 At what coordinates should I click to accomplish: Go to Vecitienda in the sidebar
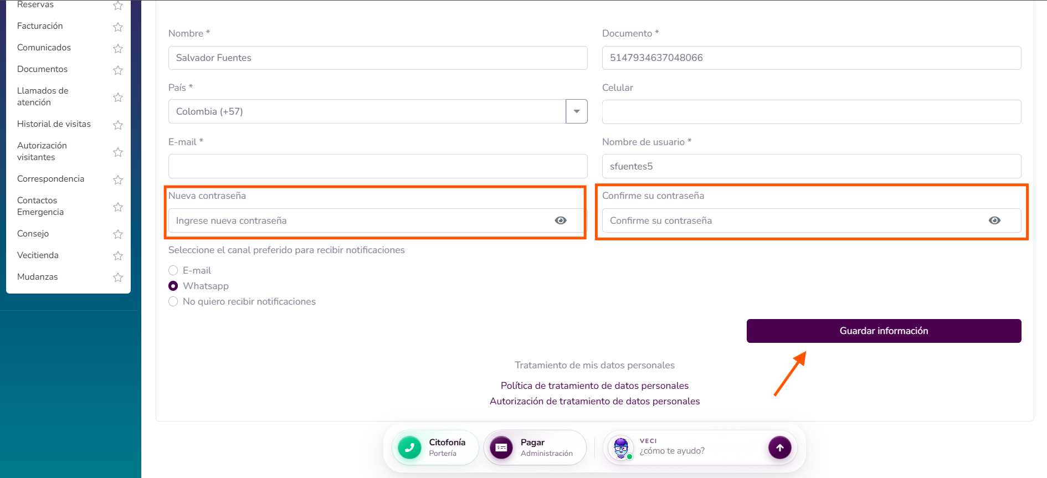pyautogui.click(x=38, y=255)
